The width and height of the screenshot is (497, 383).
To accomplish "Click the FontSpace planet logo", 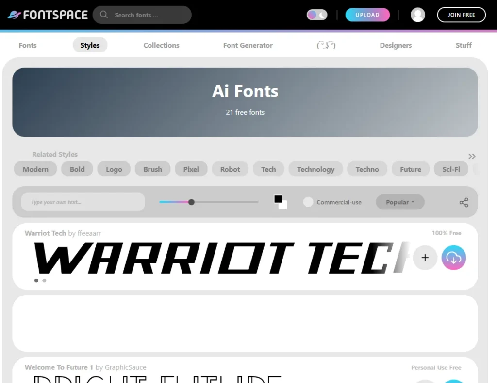I will click(14, 15).
